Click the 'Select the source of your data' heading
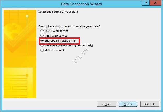Image resolution: width=163 pixels, height=112 pixels. pos(59,12)
